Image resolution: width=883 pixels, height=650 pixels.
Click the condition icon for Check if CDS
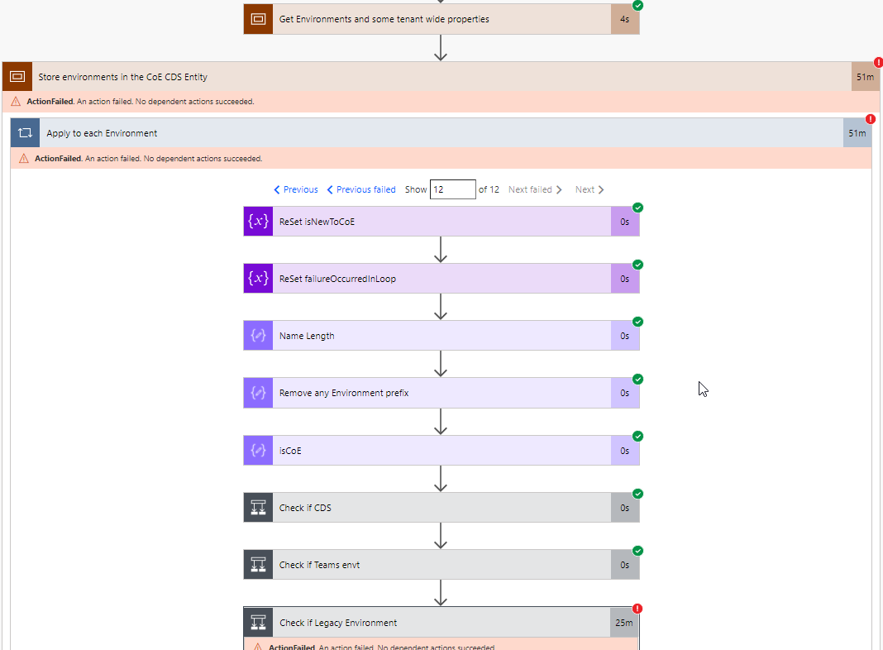pyautogui.click(x=257, y=507)
